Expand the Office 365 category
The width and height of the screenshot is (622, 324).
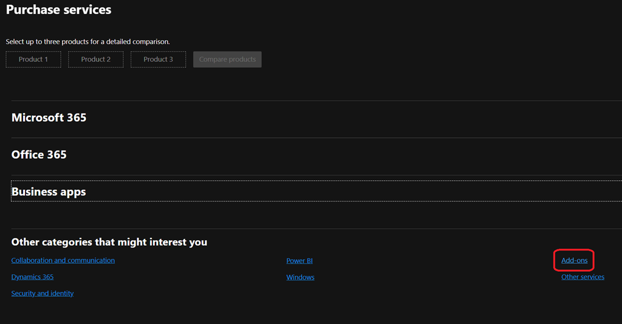[x=39, y=155]
